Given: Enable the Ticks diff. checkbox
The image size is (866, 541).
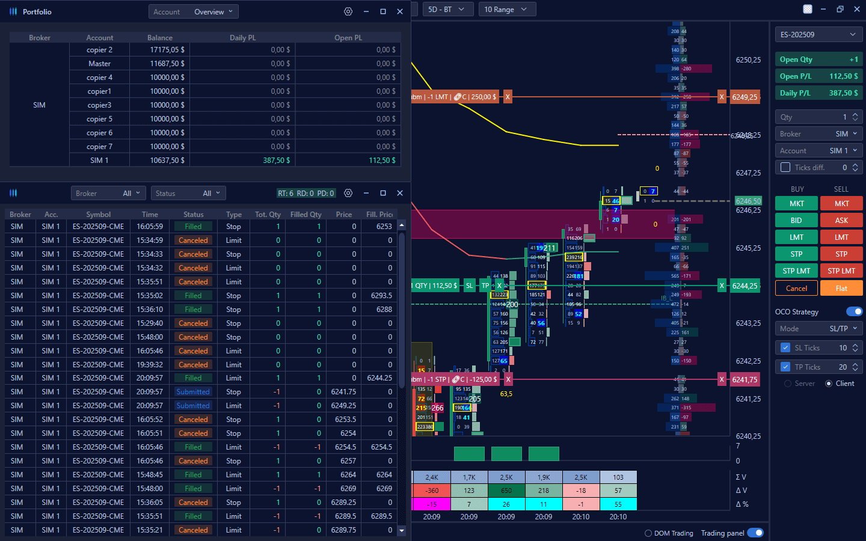Looking at the screenshot, I should [785, 167].
